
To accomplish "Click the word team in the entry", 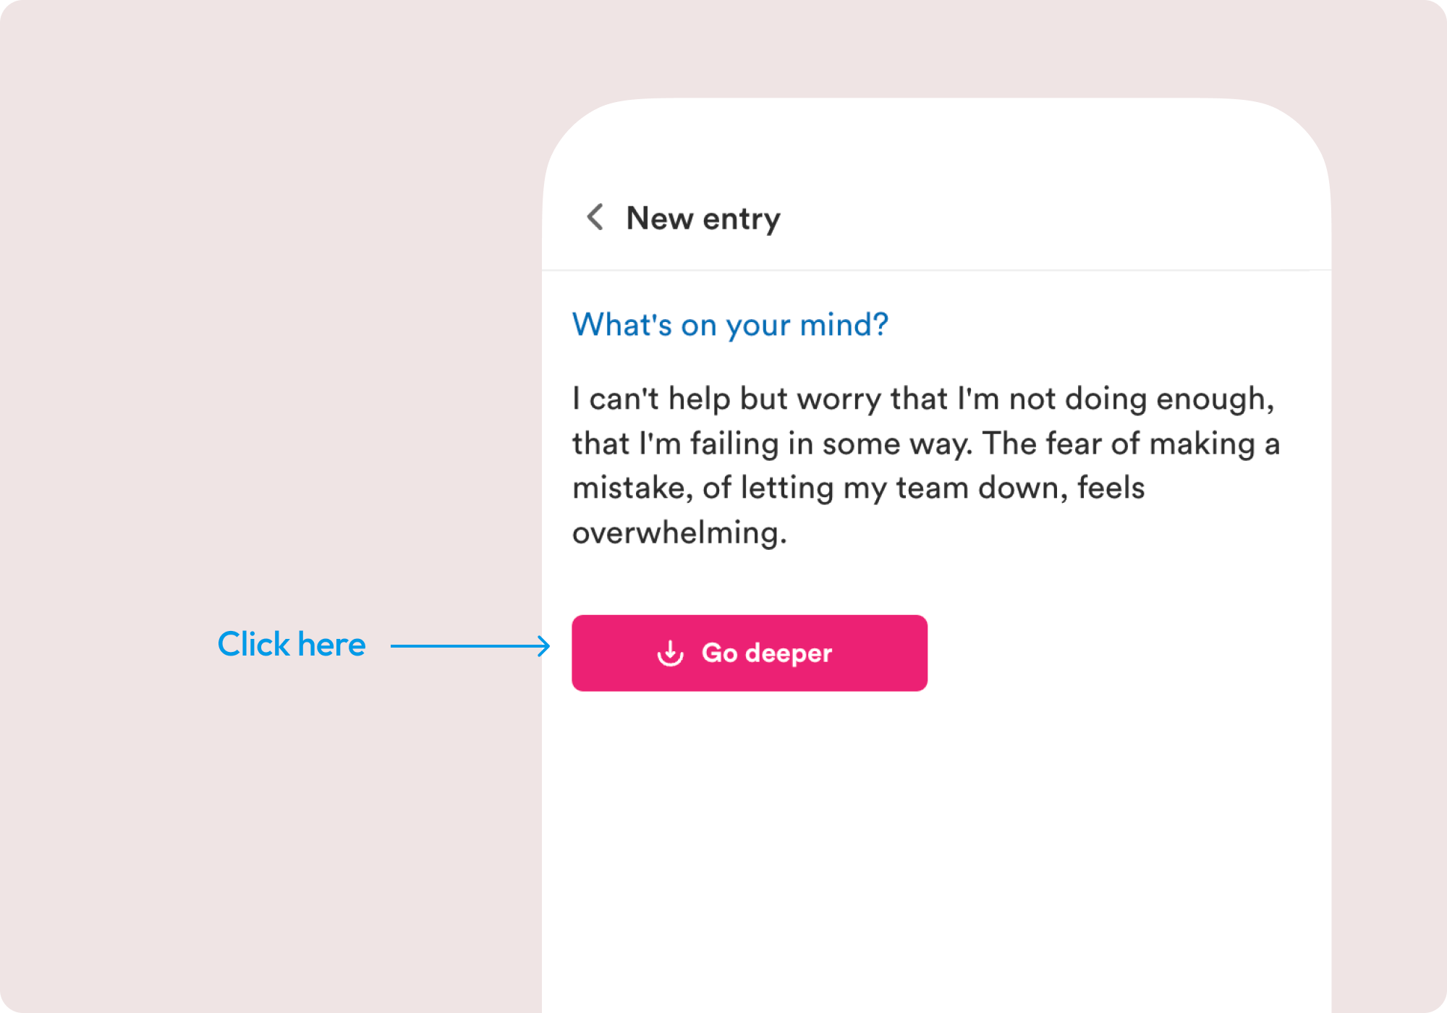I will (932, 488).
